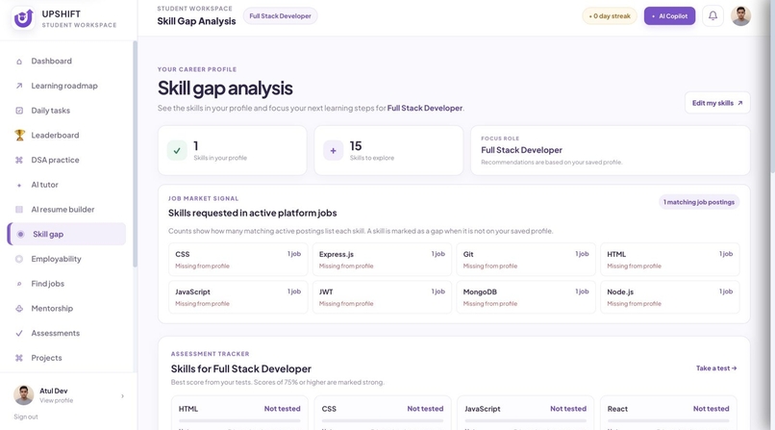This screenshot has height=430, width=775.
Task: Click the DSA practice command icon
Action: click(x=19, y=160)
